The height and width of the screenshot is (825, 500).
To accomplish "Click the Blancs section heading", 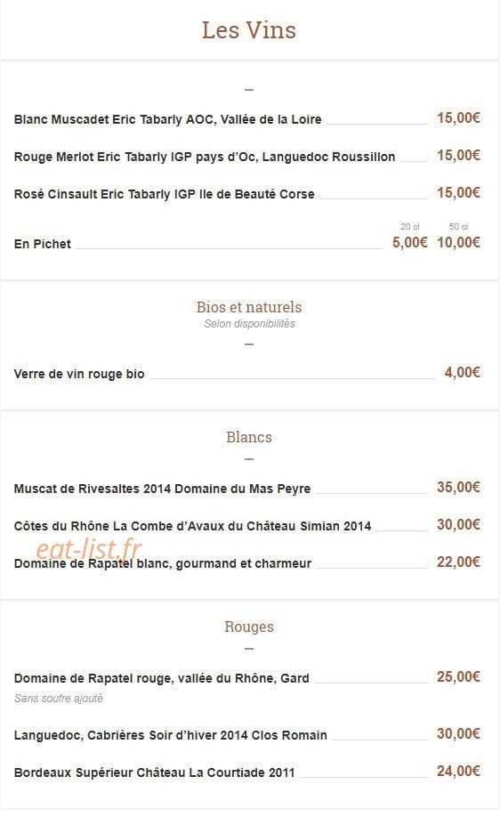I will [x=249, y=437].
